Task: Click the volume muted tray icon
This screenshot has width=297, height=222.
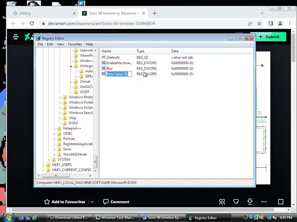Action: tap(275, 217)
